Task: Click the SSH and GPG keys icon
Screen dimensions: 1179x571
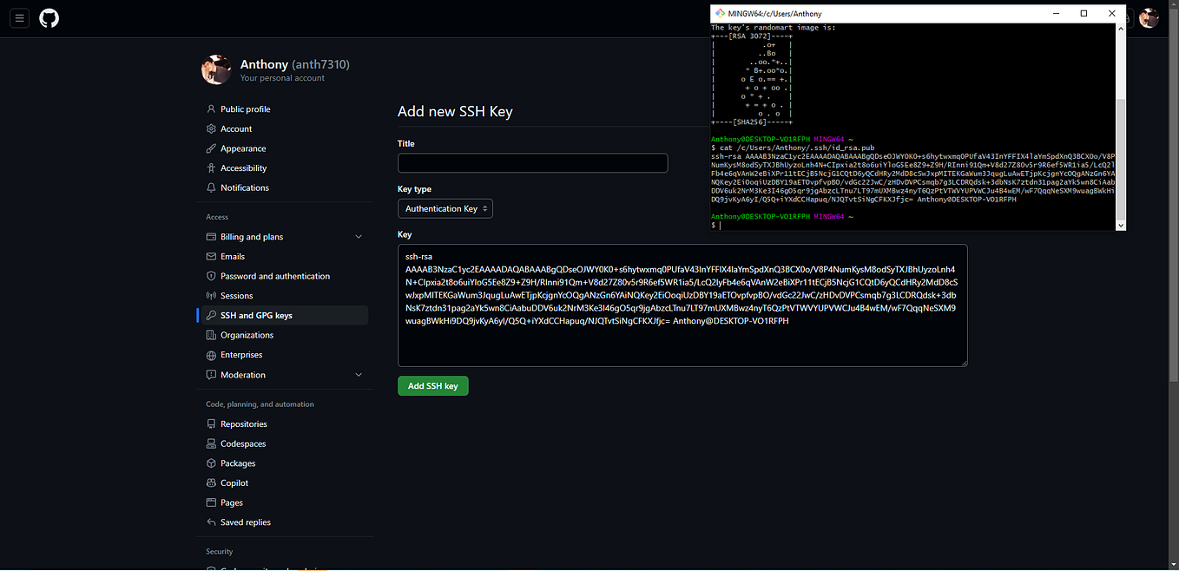Action: click(210, 315)
